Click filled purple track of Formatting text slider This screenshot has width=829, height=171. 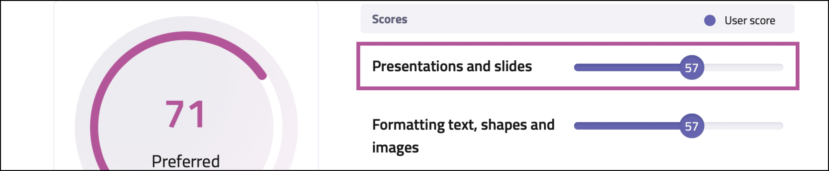(627, 126)
